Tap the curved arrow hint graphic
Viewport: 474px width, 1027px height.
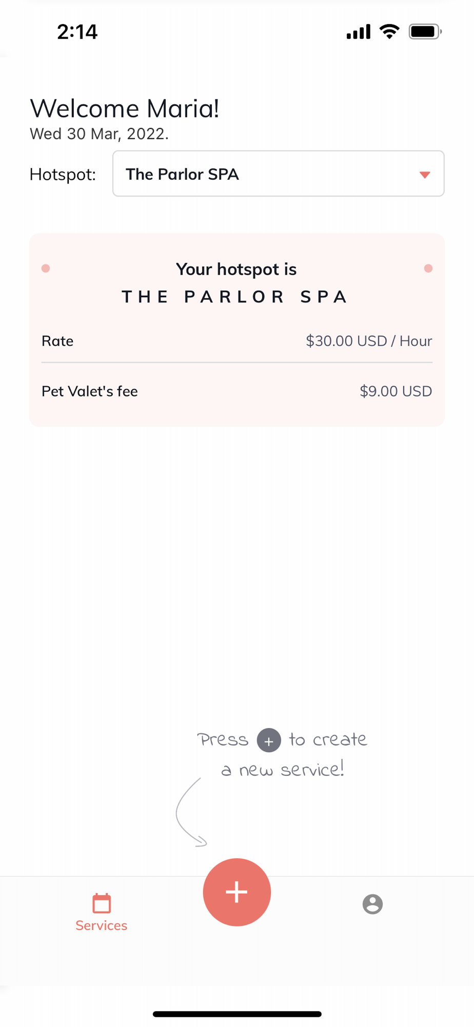190,812
